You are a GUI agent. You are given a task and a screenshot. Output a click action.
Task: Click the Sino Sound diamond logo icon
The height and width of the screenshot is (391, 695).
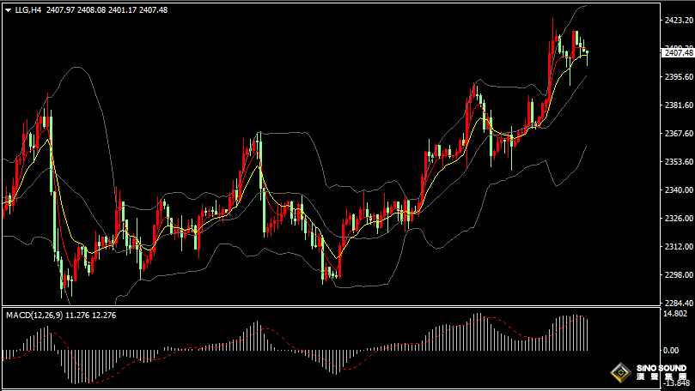620,373
